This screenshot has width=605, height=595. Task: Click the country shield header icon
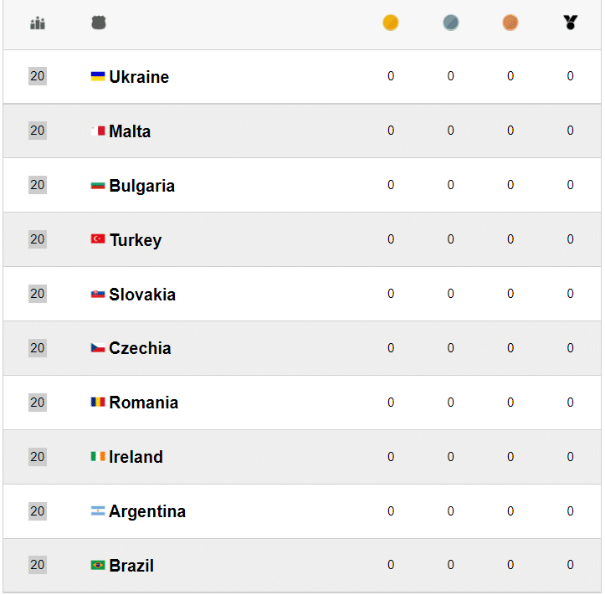click(x=99, y=23)
